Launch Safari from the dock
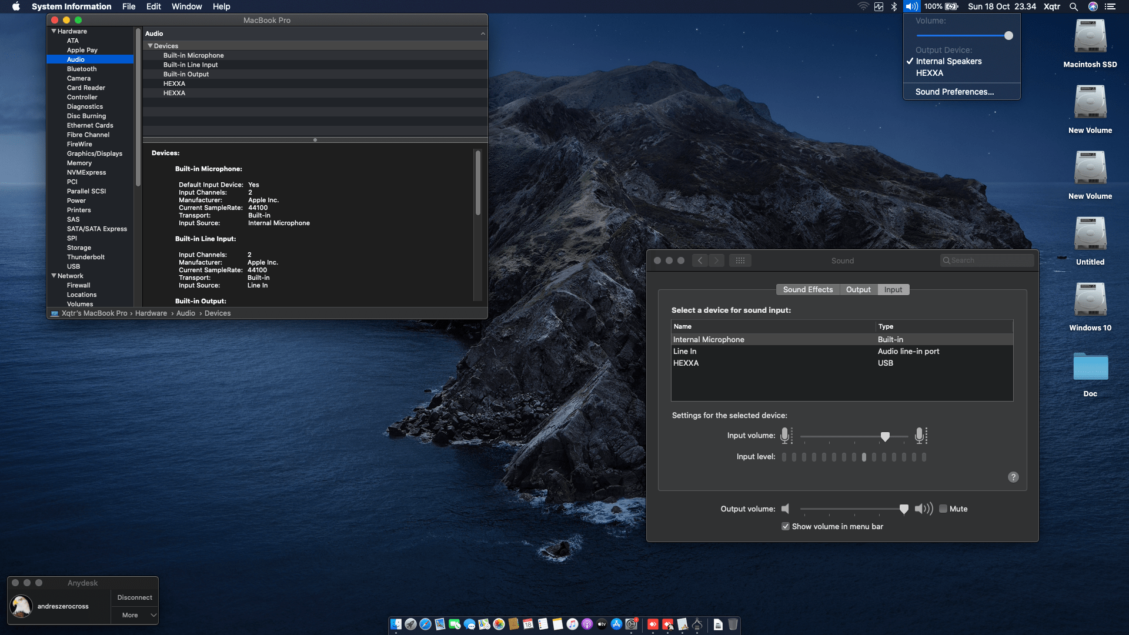This screenshot has width=1129, height=635. point(425,624)
